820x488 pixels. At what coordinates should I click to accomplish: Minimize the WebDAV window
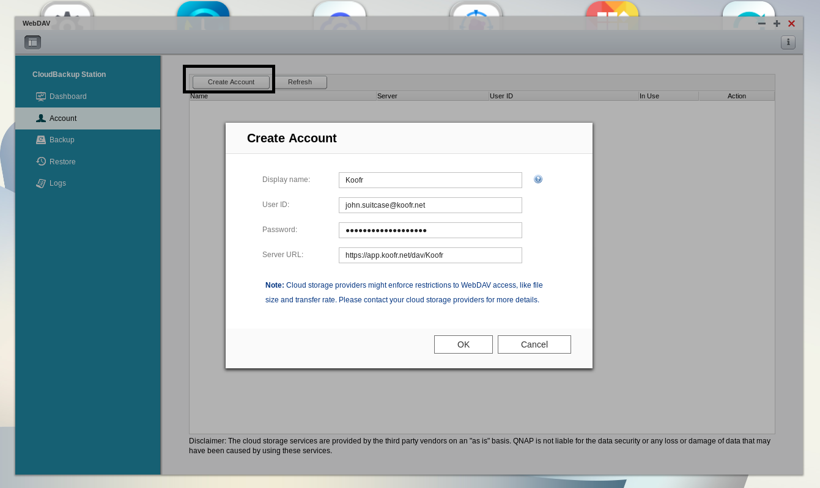click(x=762, y=24)
